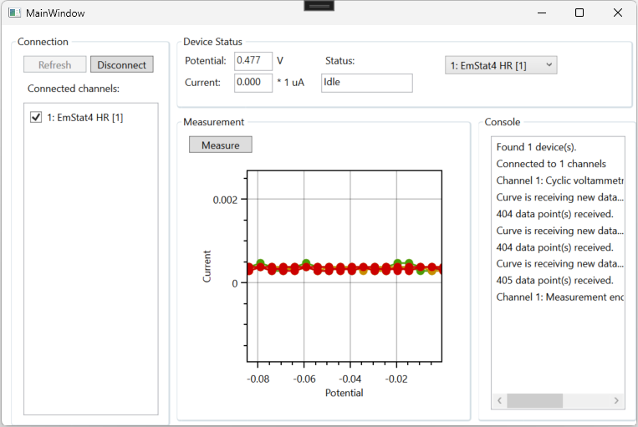Click the console horizontal scrollbar thumb

534,400
